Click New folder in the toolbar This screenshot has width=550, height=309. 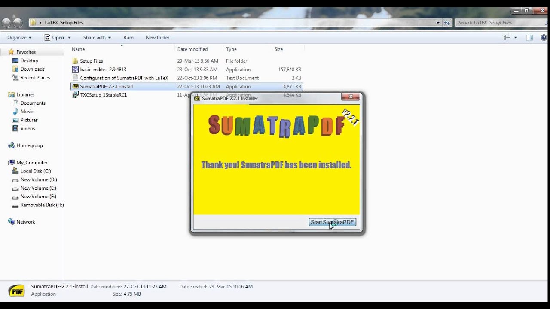pyautogui.click(x=157, y=38)
